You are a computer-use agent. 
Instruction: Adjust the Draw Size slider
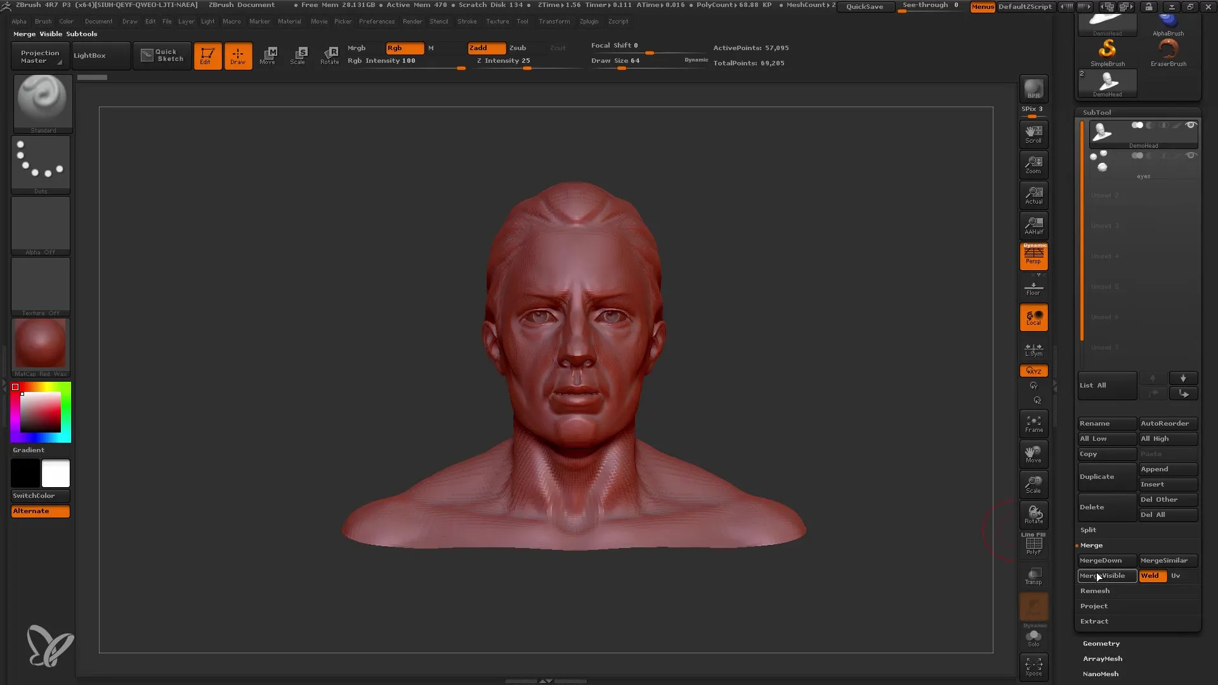pos(650,63)
